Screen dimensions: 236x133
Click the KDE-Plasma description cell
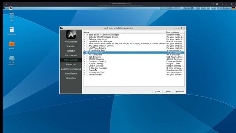[175, 57]
